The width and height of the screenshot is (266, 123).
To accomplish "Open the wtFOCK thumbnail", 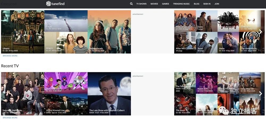I will [x=207, y=105].
